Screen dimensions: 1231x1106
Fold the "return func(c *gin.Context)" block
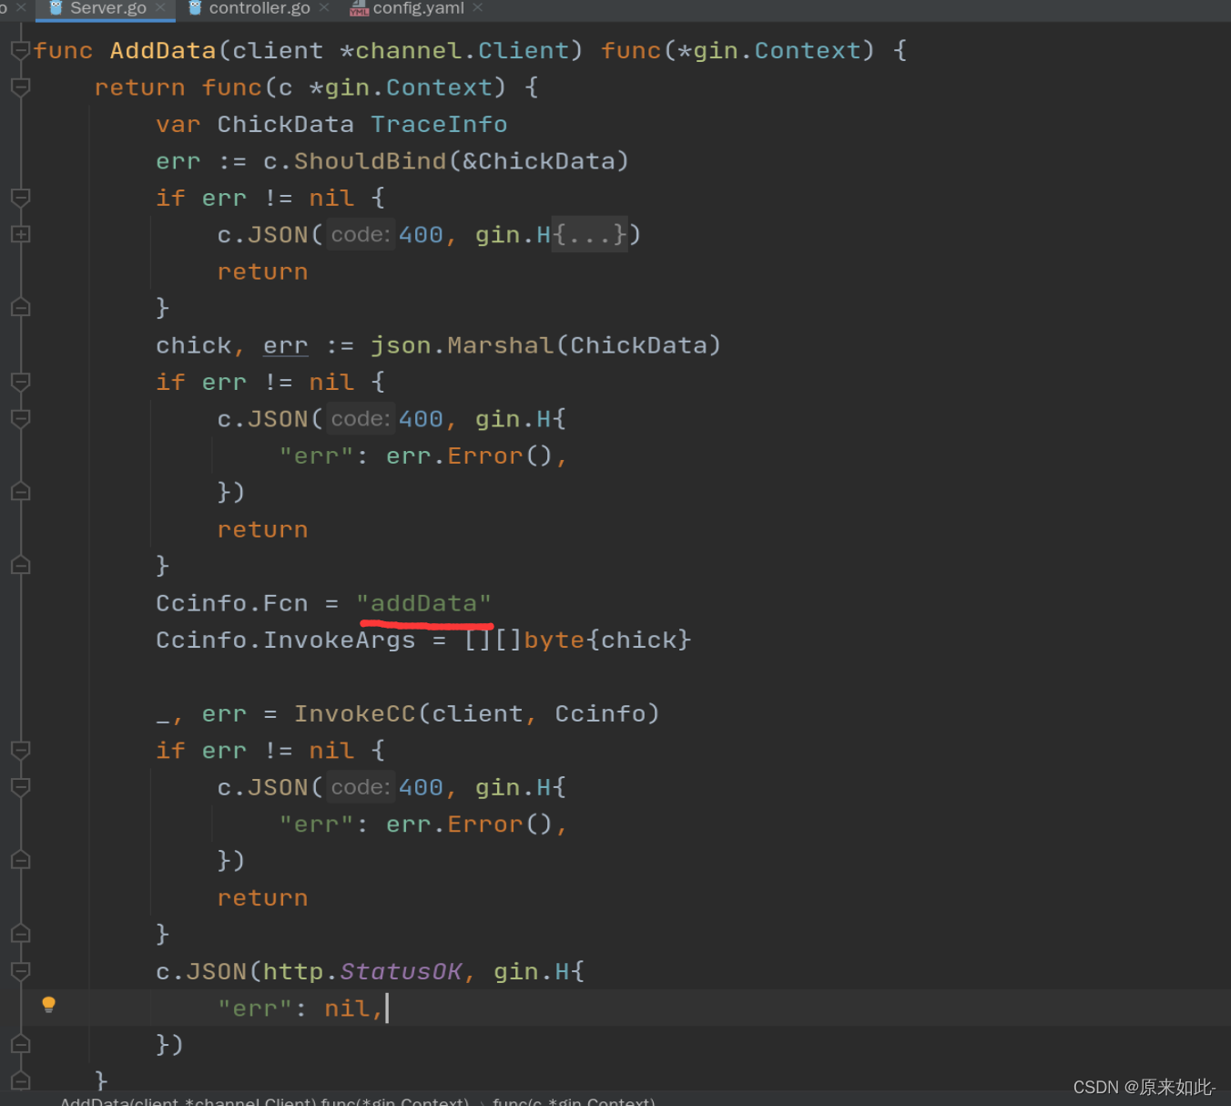[20, 87]
